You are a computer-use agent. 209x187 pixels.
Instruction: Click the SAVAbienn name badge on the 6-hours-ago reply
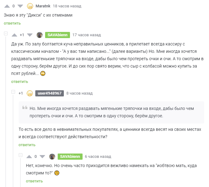pos(70,157)
